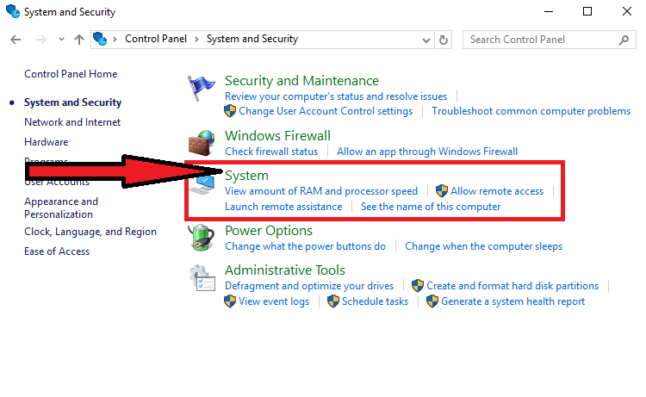Click Check firewall status link
Screen dimensions: 646x397
point(271,152)
